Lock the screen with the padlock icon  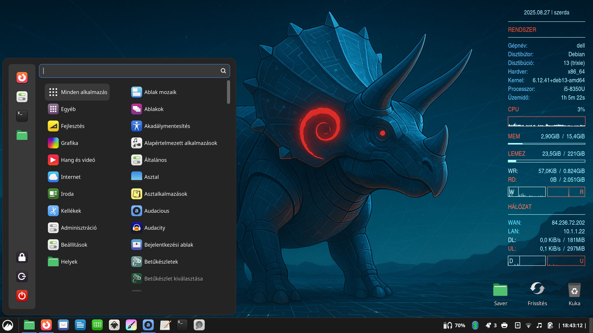(22, 257)
